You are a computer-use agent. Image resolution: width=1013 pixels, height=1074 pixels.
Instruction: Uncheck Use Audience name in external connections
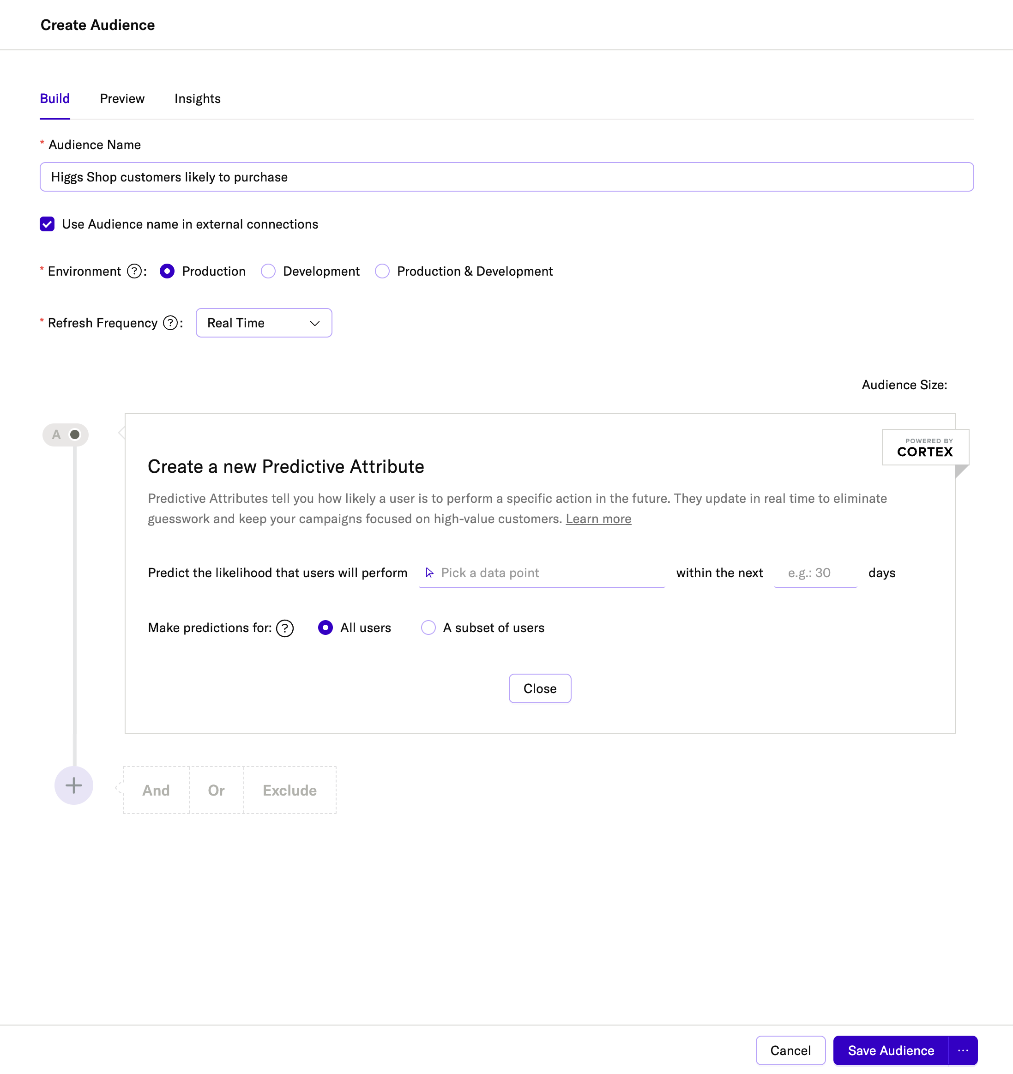pyautogui.click(x=47, y=224)
